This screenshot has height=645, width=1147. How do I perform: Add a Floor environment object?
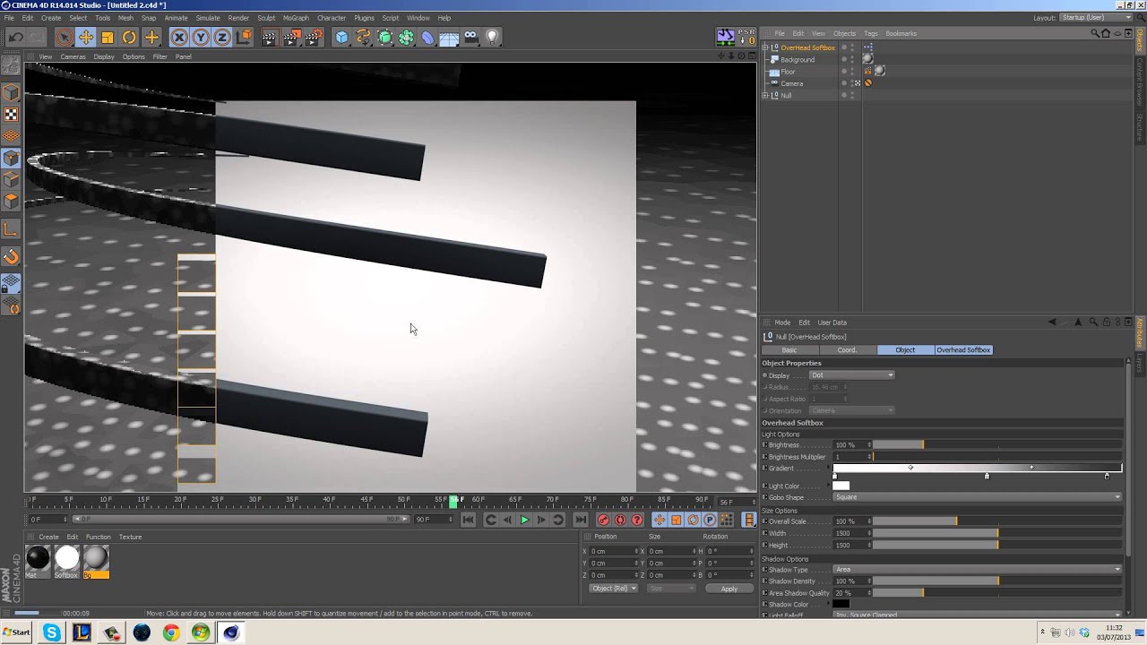click(x=449, y=37)
